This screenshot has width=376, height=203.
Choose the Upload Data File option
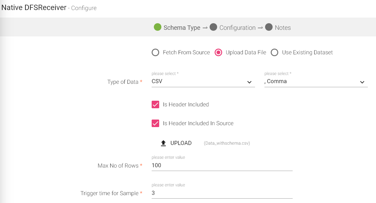218,52
